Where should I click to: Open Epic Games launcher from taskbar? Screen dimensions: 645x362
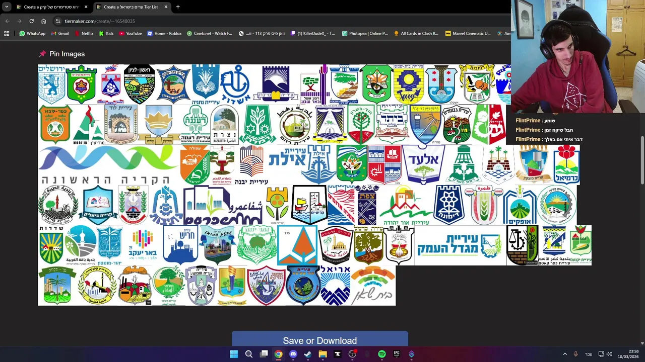click(397, 354)
